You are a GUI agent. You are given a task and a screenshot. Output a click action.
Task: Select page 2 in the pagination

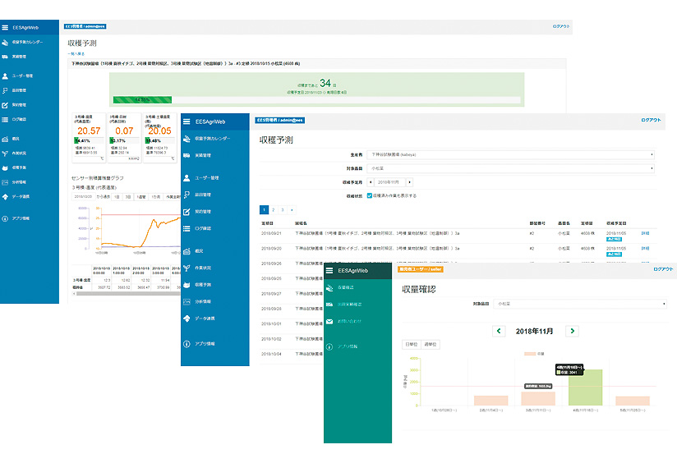coord(274,210)
